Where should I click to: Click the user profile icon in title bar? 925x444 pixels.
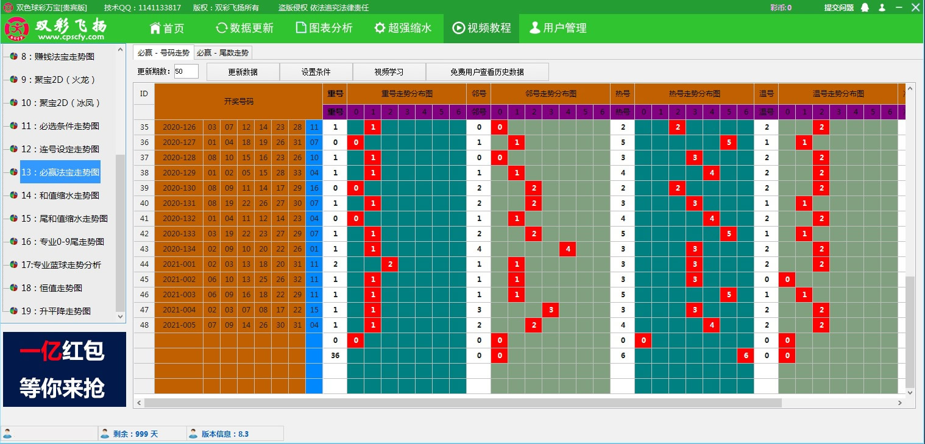(882, 7)
